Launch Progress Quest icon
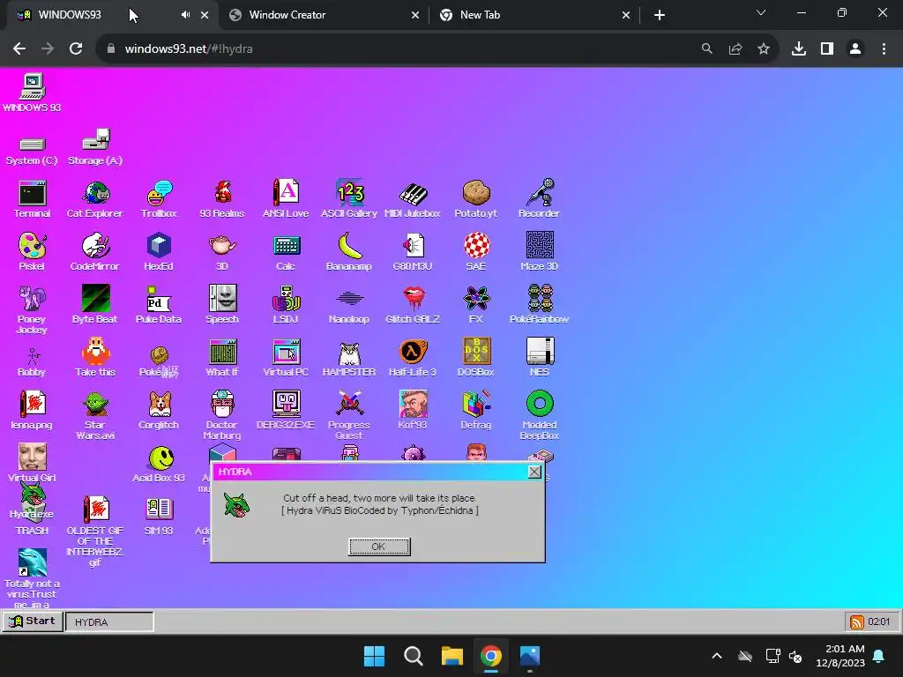Image resolution: width=903 pixels, height=677 pixels. pos(349,416)
